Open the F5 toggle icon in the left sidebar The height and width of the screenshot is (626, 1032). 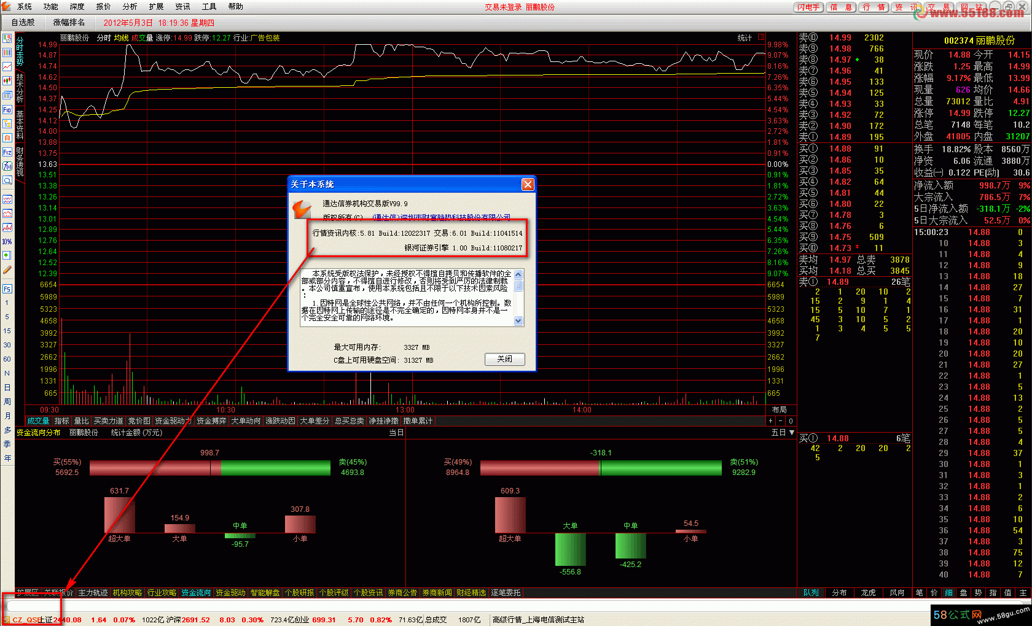(7, 288)
